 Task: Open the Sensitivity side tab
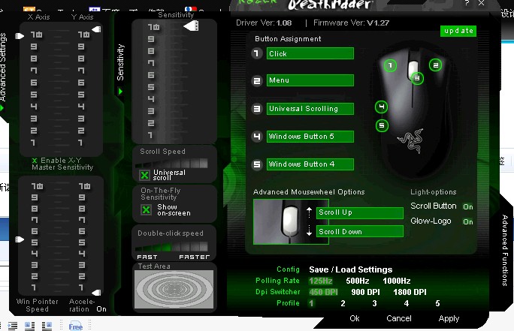(120, 62)
